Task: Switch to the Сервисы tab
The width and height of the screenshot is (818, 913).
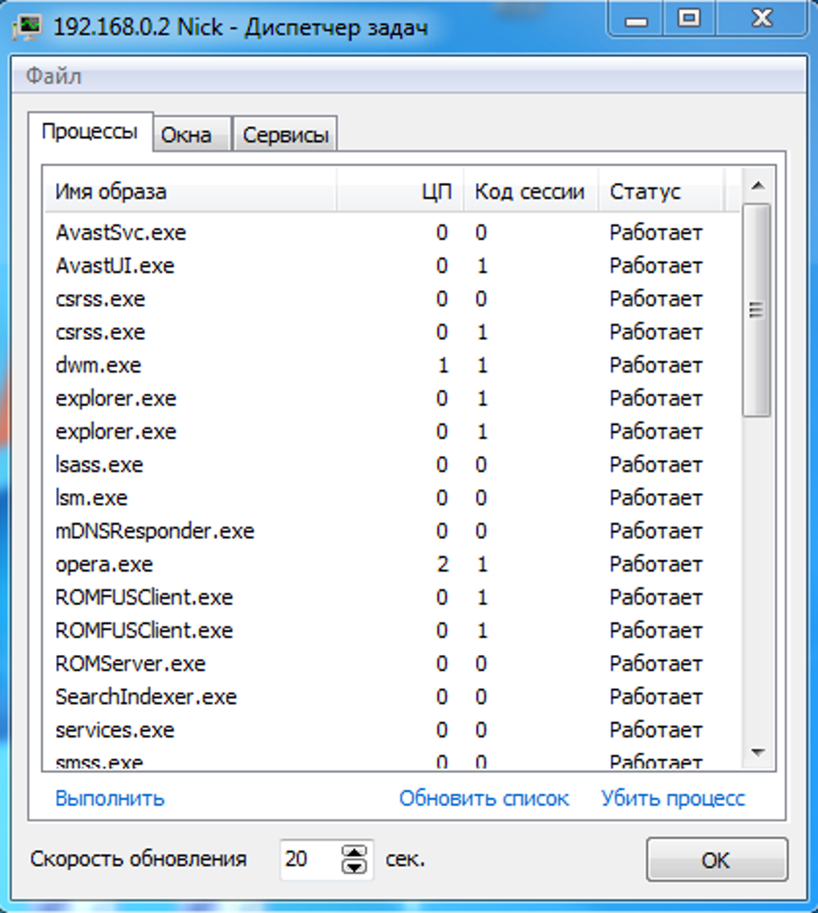Action: point(285,135)
